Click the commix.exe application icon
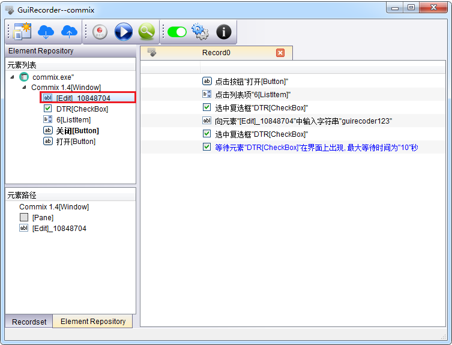 coord(24,77)
